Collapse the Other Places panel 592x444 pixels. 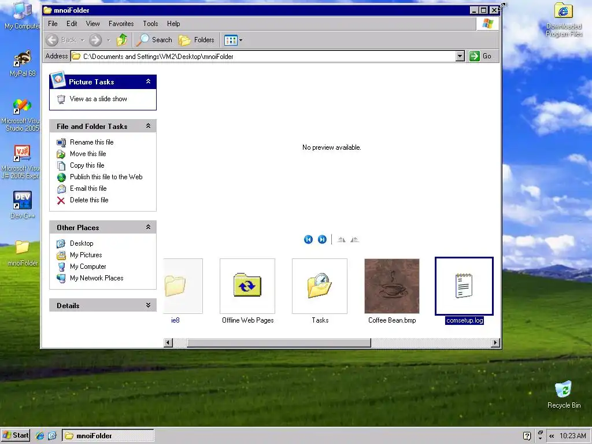click(x=149, y=227)
